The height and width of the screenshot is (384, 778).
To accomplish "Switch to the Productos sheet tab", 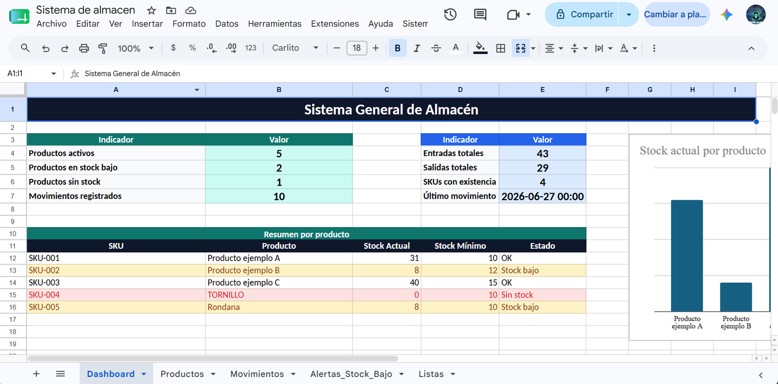I will pyautogui.click(x=182, y=374).
